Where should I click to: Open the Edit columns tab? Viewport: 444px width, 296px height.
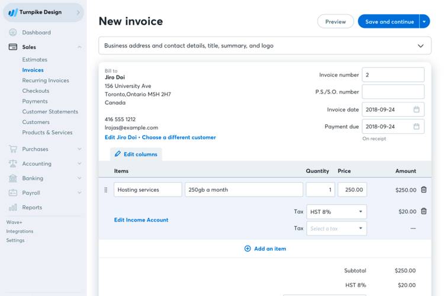(136, 154)
